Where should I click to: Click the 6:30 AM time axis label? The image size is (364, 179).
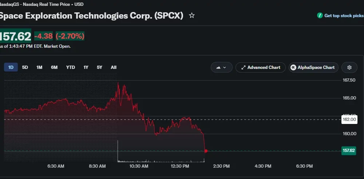pyautogui.click(x=56, y=166)
